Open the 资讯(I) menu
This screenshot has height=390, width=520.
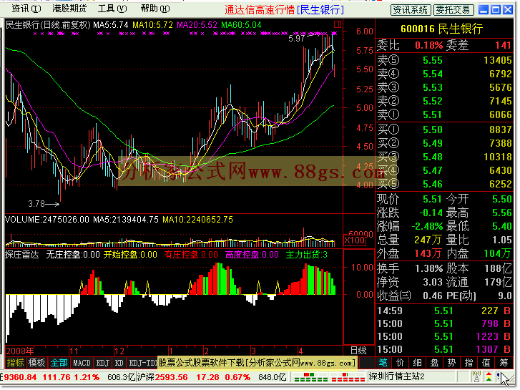coord(26,9)
